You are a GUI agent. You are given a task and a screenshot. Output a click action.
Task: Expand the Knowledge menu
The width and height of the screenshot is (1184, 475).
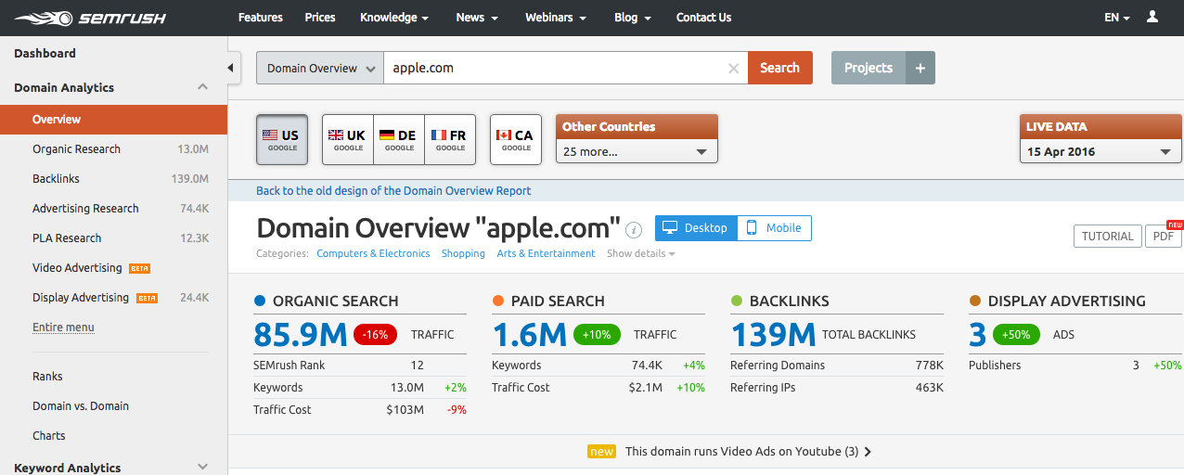click(394, 18)
